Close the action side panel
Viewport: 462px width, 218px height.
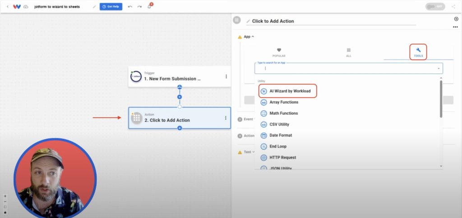click(x=456, y=19)
